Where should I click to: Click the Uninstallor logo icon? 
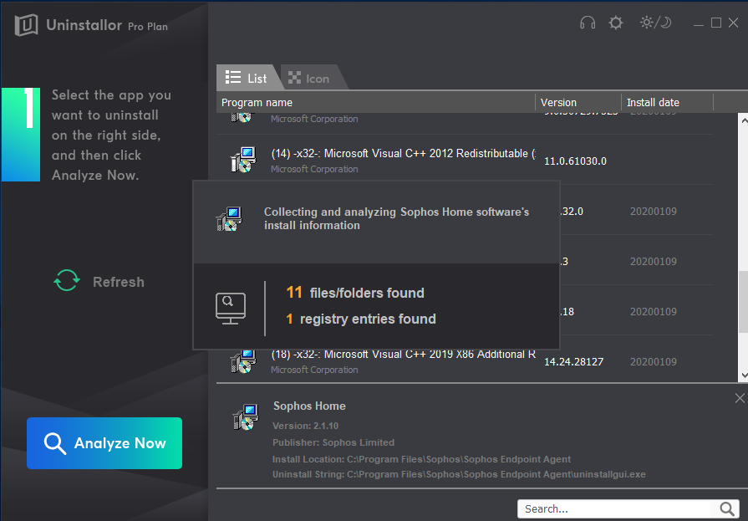(26, 25)
